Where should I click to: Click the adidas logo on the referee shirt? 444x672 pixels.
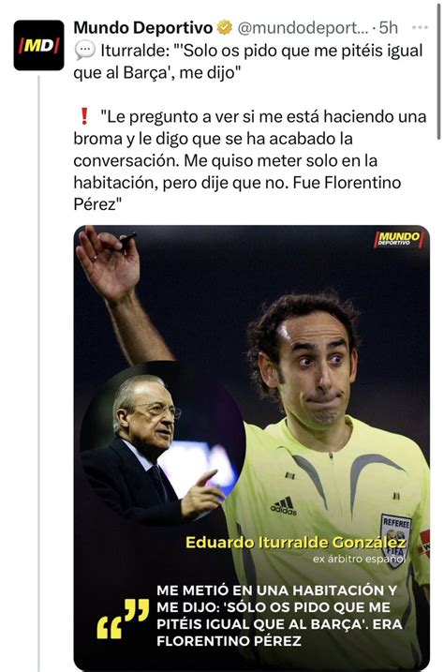tap(284, 506)
